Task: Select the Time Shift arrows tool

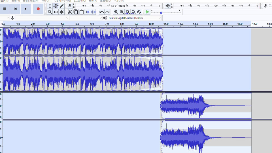Action: click(x=56, y=12)
